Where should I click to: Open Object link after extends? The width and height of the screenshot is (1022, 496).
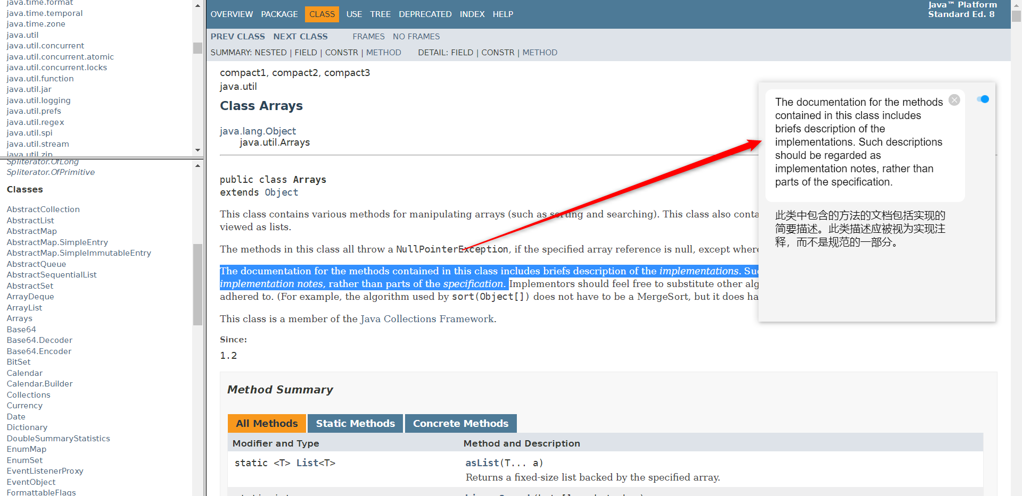point(282,192)
